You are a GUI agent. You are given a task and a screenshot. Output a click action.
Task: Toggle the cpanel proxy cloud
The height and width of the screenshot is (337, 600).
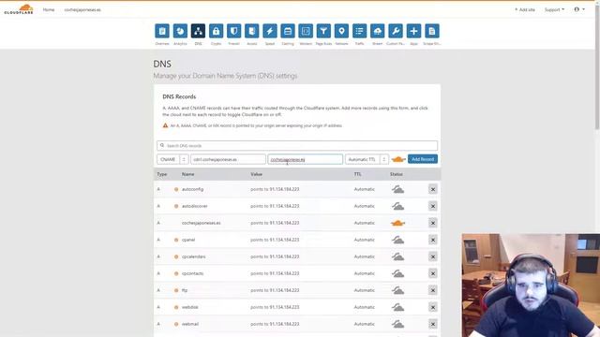pyautogui.click(x=397, y=240)
